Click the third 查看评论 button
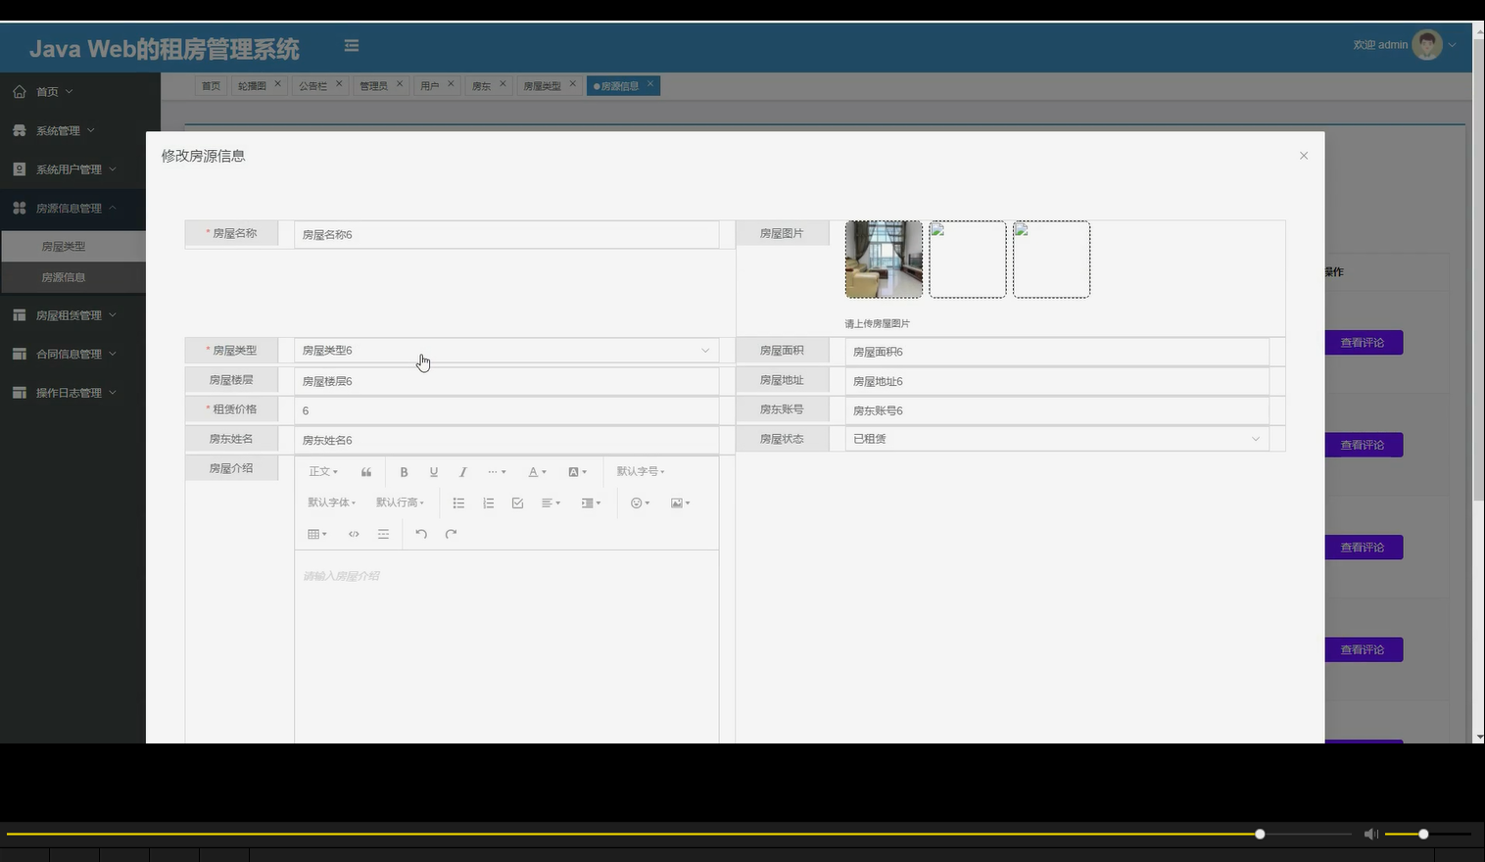This screenshot has width=1485, height=862. pyautogui.click(x=1363, y=548)
